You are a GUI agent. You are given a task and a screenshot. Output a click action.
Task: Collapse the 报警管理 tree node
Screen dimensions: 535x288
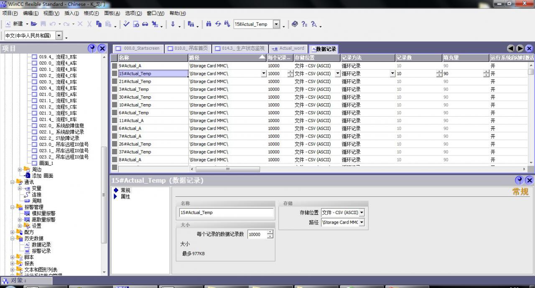pyautogui.click(x=13, y=207)
